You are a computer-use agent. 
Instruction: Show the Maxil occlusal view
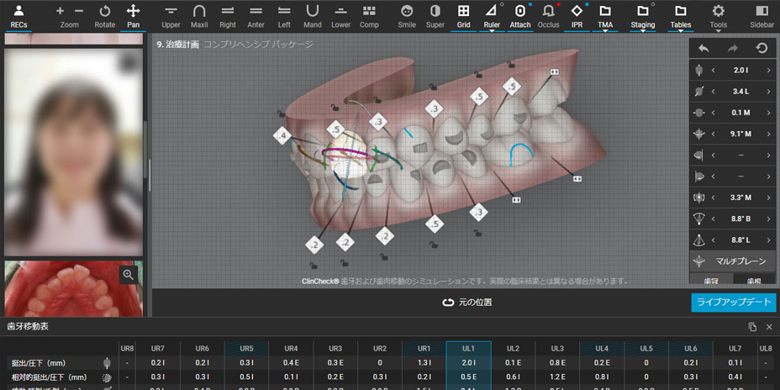pos(199,16)
